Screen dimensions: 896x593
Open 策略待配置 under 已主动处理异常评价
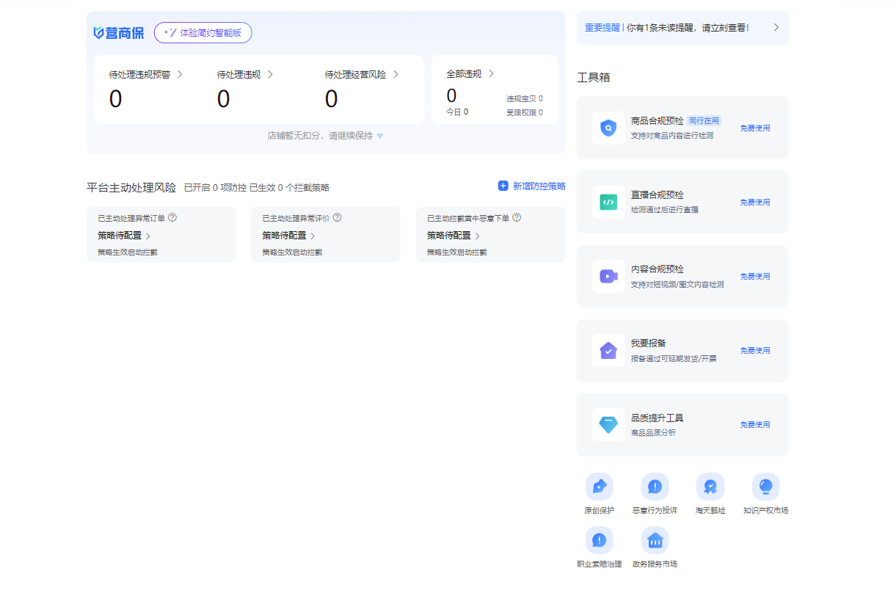(x=288, y=236)
